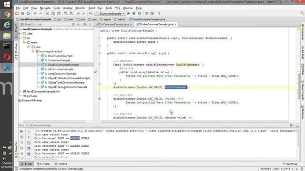305x171 pixels.
Task: Open Maven Projects side panel
Action: pos(303,90)
